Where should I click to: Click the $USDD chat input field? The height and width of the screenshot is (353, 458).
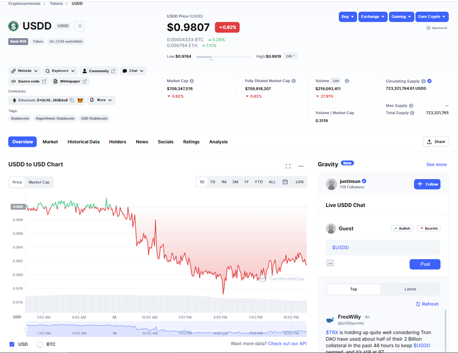click(383, 247)
